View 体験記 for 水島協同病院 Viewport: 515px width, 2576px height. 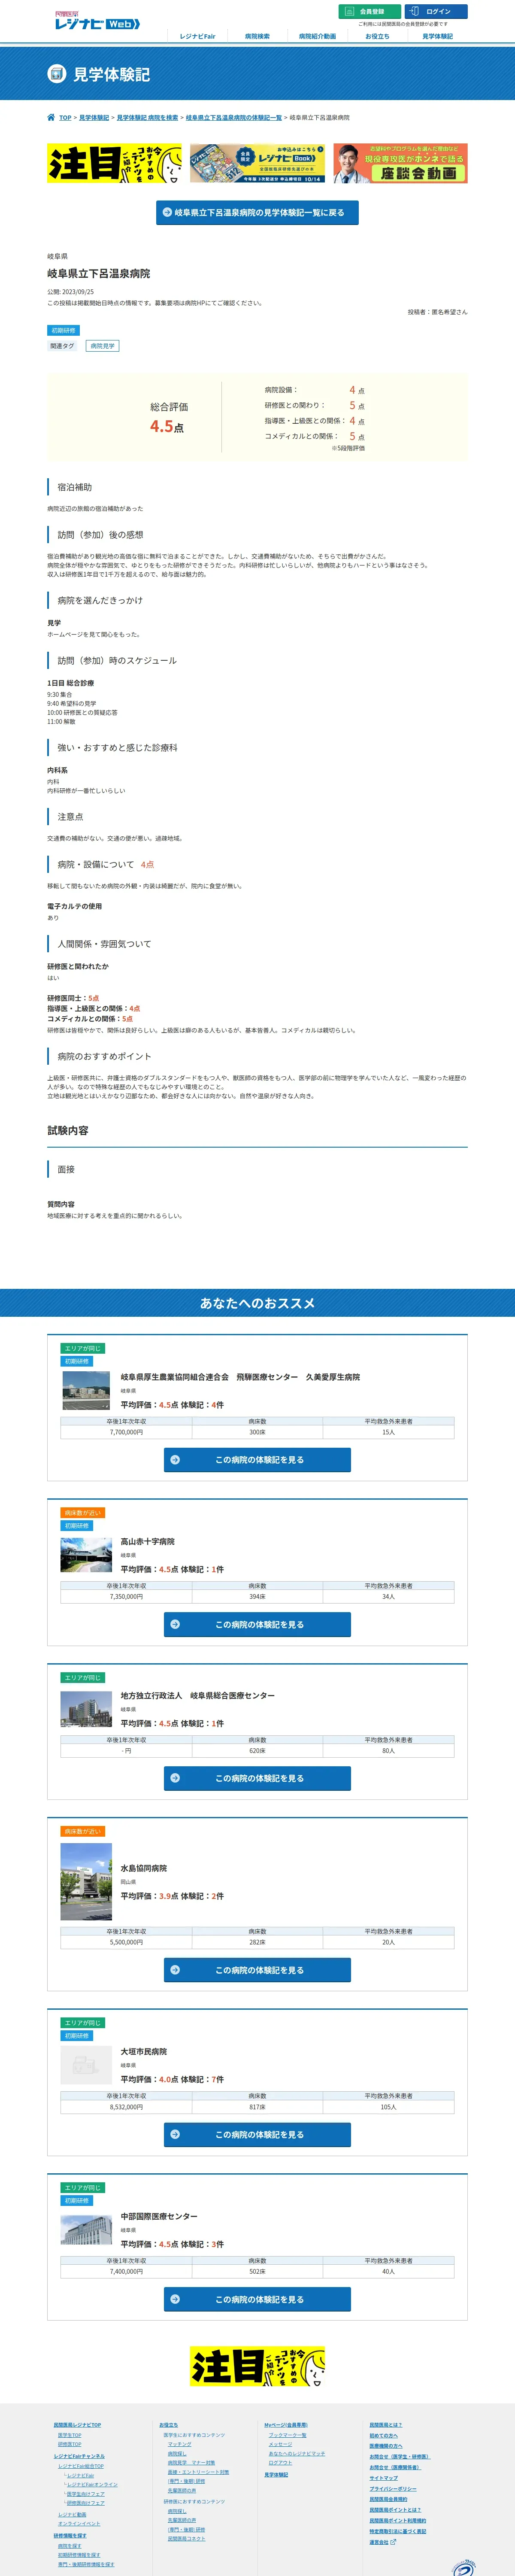click(257, 1971)
